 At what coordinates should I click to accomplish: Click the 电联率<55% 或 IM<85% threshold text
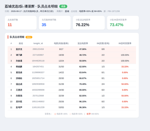coord(90,11)
